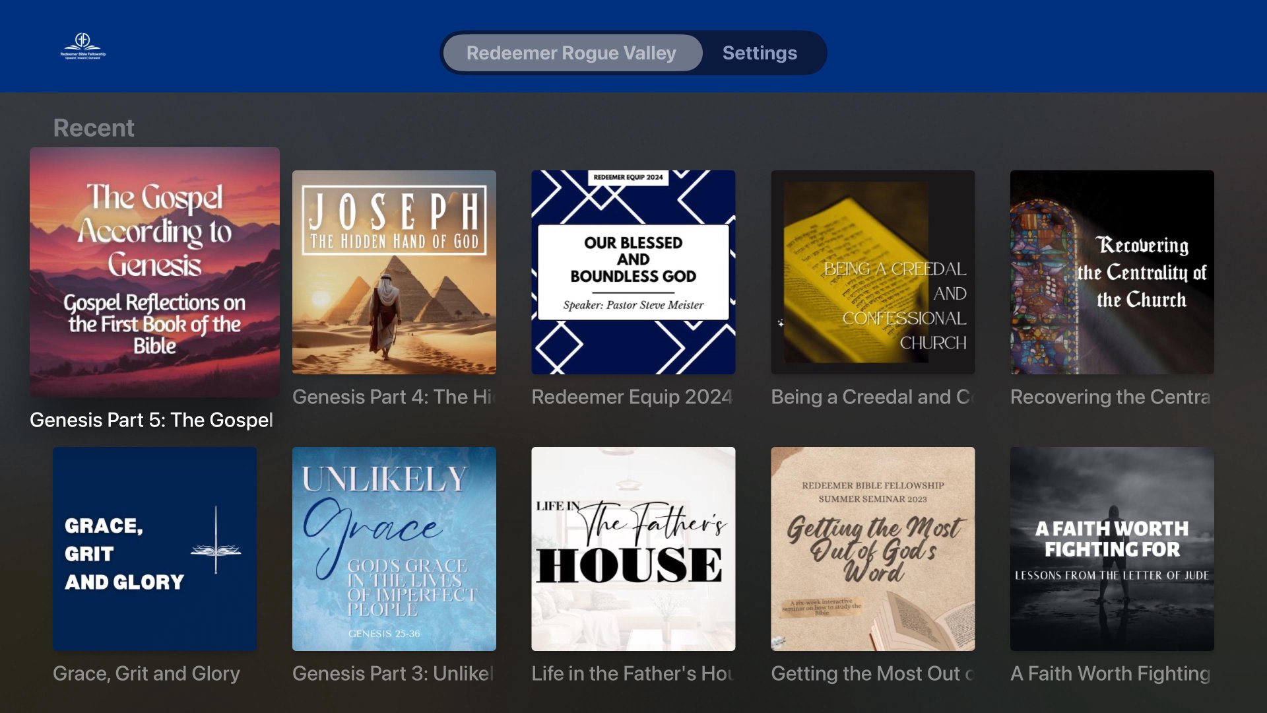
Task: Select the Redeemer Rogue Valley tab
Action: 571,53
